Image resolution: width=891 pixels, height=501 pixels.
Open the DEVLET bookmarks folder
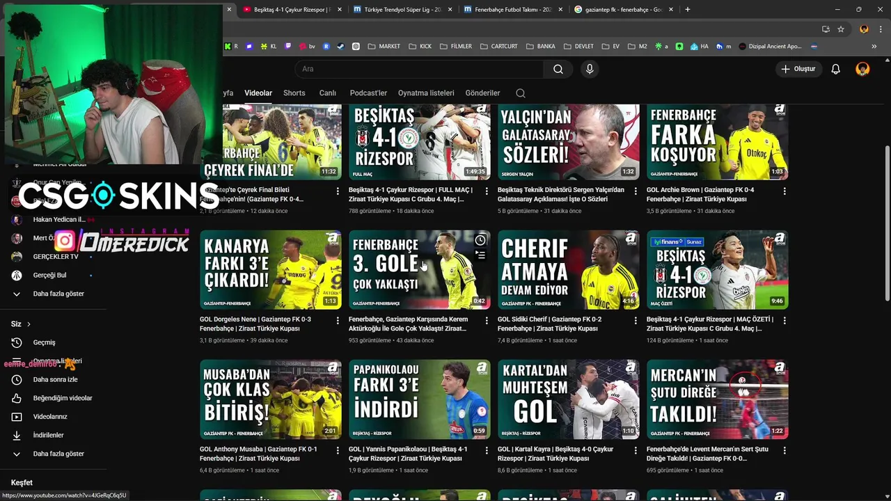pyautogui.click(x=578, y=47)
